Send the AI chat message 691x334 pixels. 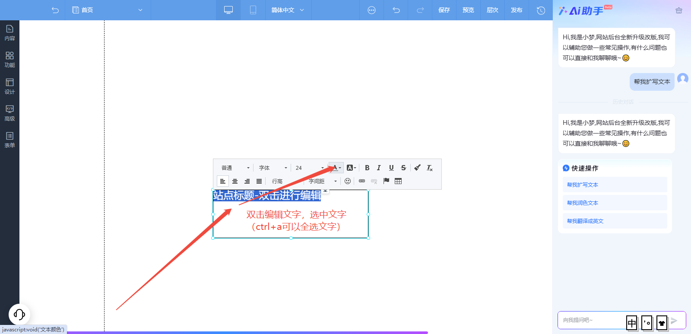674,321
